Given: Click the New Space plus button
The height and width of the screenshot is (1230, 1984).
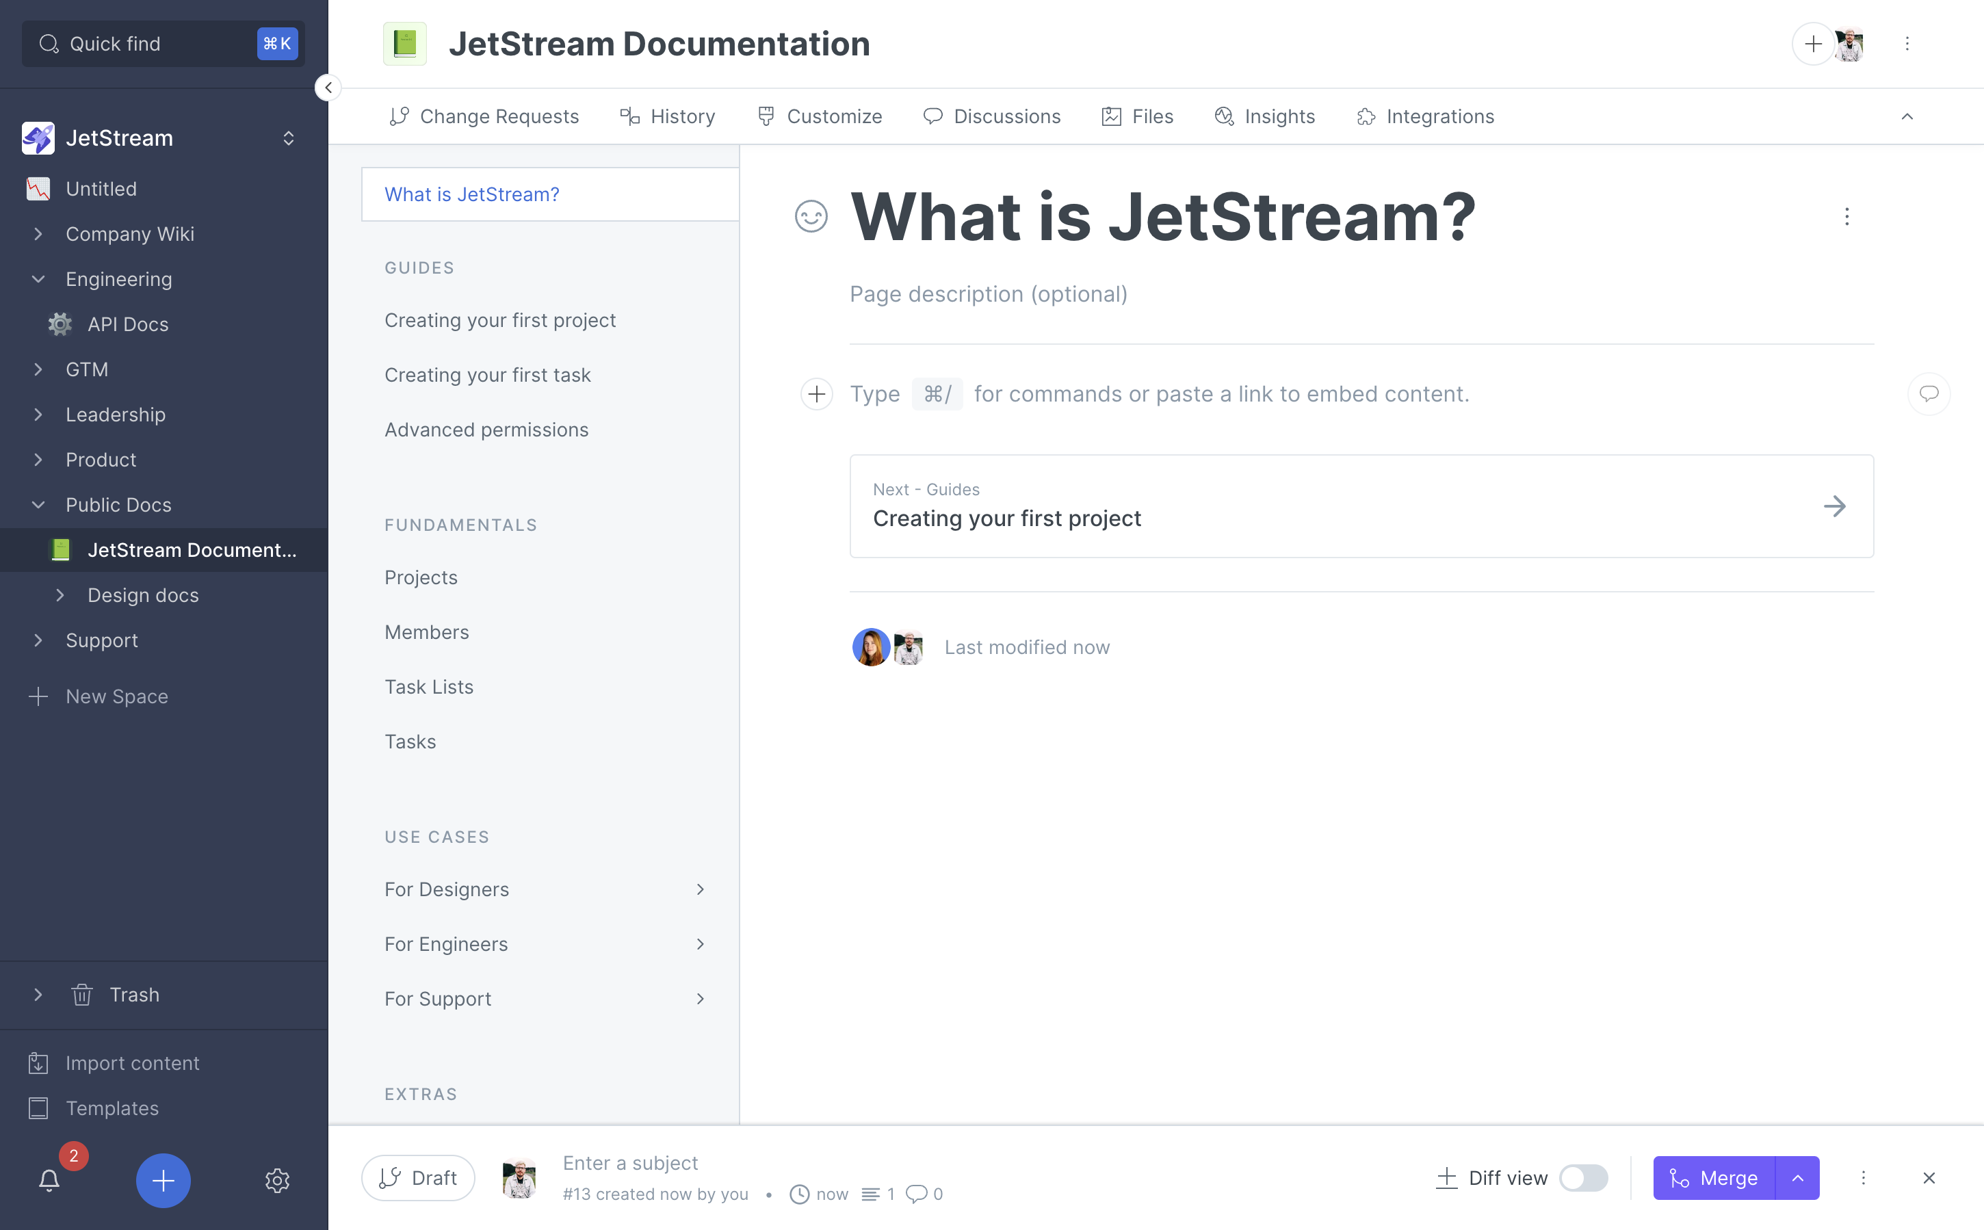Looking at the screenshot, I should point(38,696).
